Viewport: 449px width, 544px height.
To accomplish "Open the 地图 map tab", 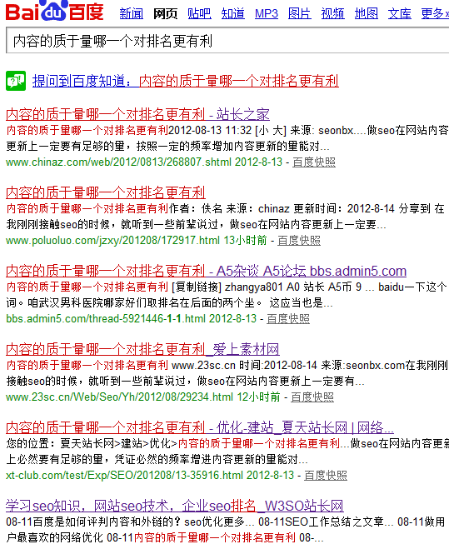I will pos(366,13).
